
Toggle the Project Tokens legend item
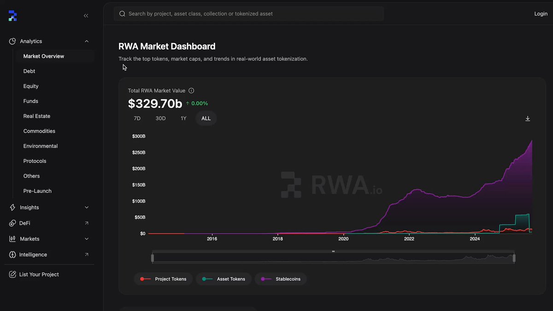pyautogui.click(x=163, y=279)
